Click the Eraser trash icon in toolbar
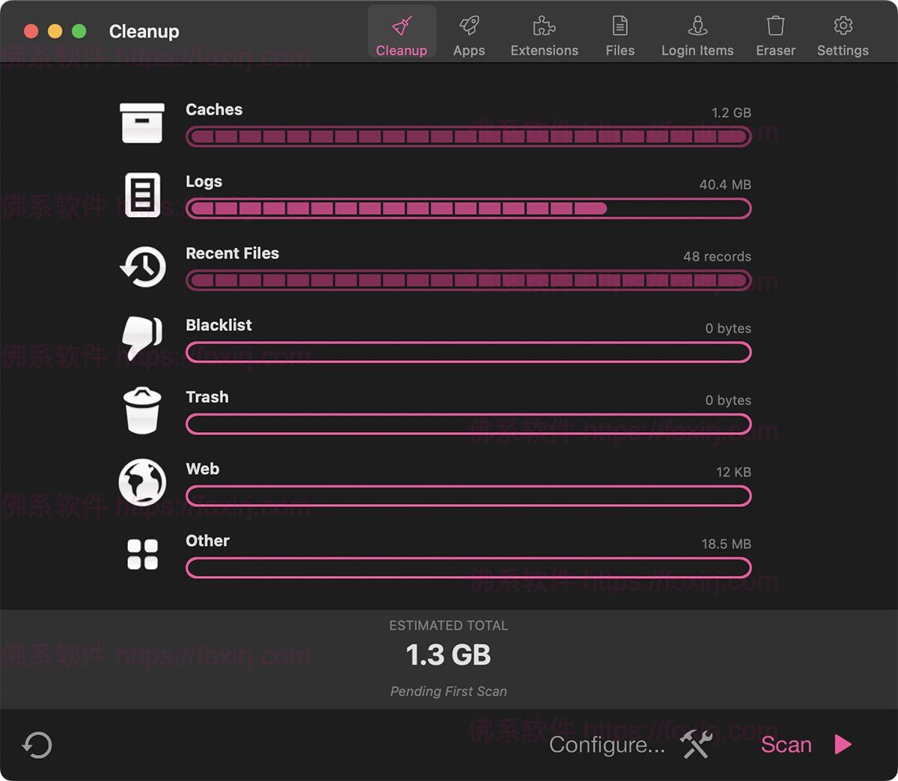This screenshot has height=781, width=898. 775,25
